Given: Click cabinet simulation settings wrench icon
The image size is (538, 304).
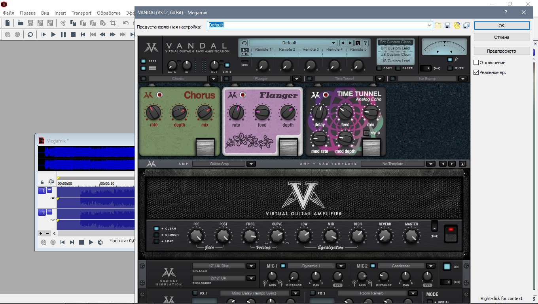Looking at the screenshot, I should pyautogui.click(x=457, y=282).
